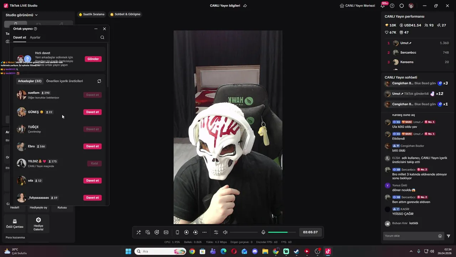Click Sercanbcc in the top gifters ranking

pos(418,52)
